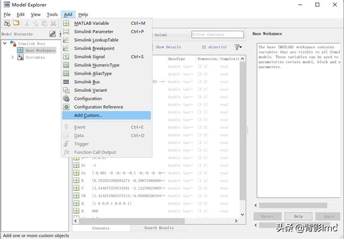Click the cut scissors toolbar icon
Viewport: 344px width, 239px height.
(27, 23)
